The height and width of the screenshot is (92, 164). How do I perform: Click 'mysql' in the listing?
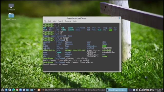coord(67,56)
